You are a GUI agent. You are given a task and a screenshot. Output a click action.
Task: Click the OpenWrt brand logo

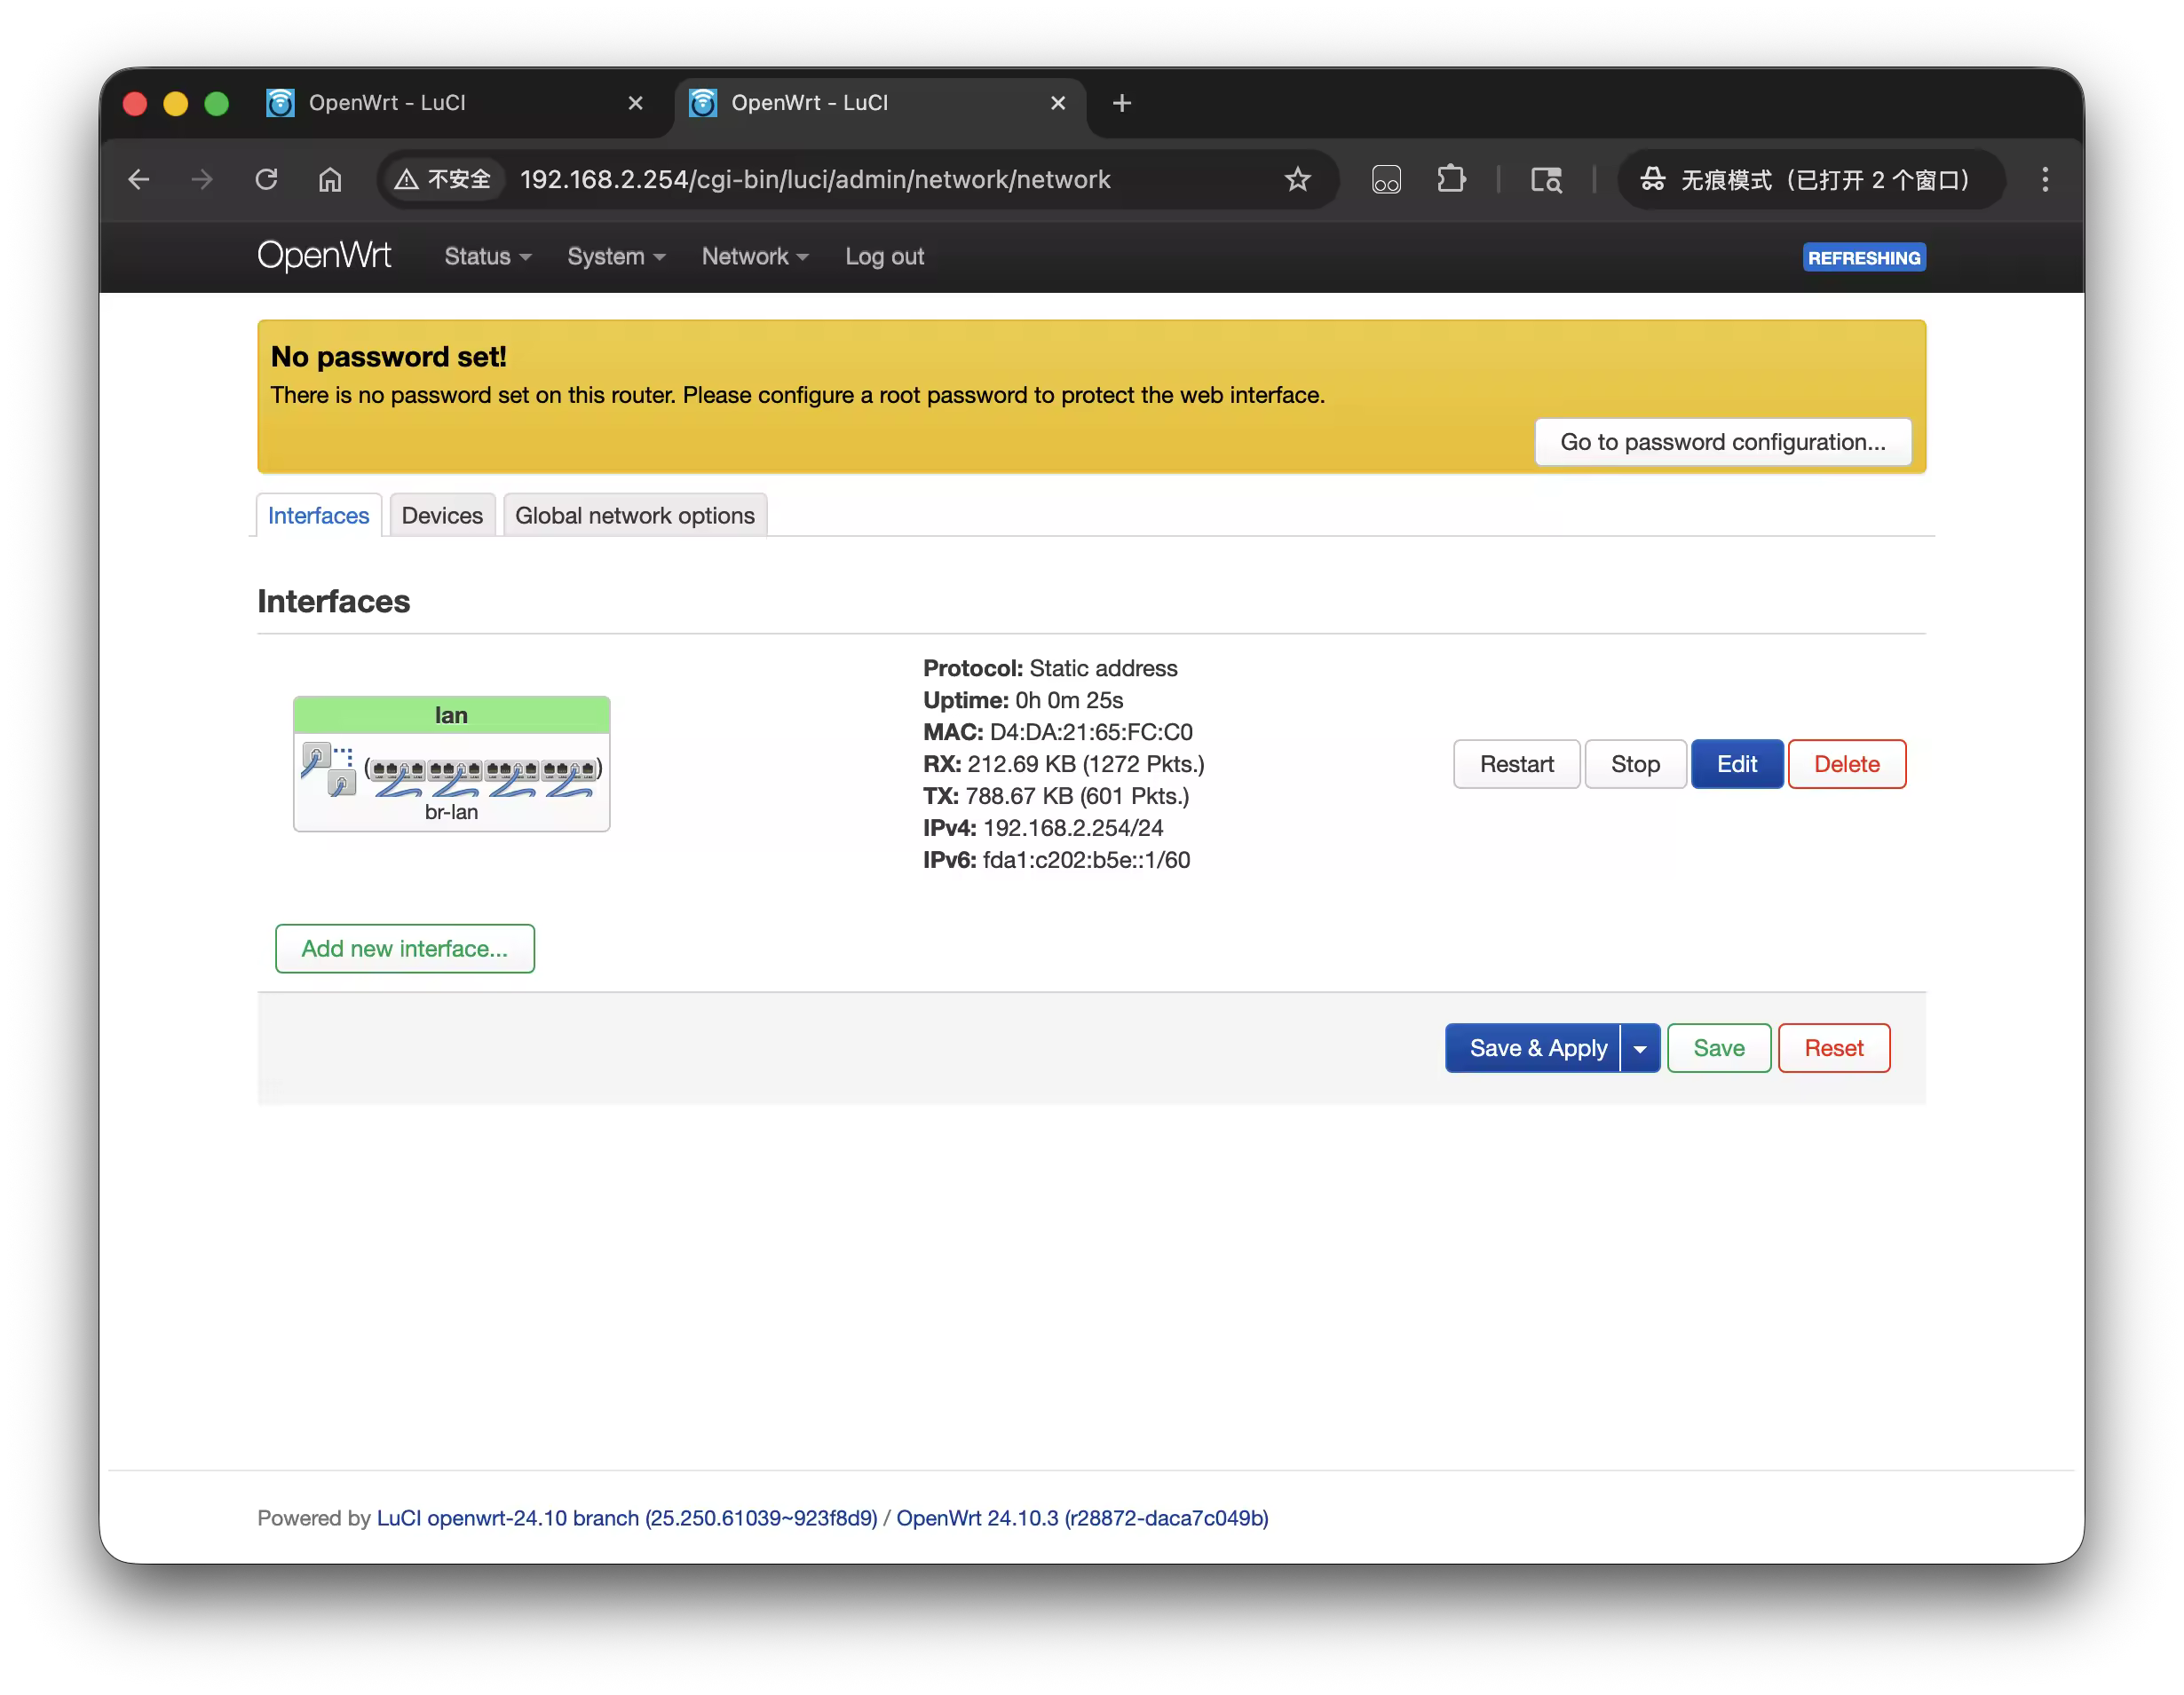pyautogui.click(x=324, y=256)
